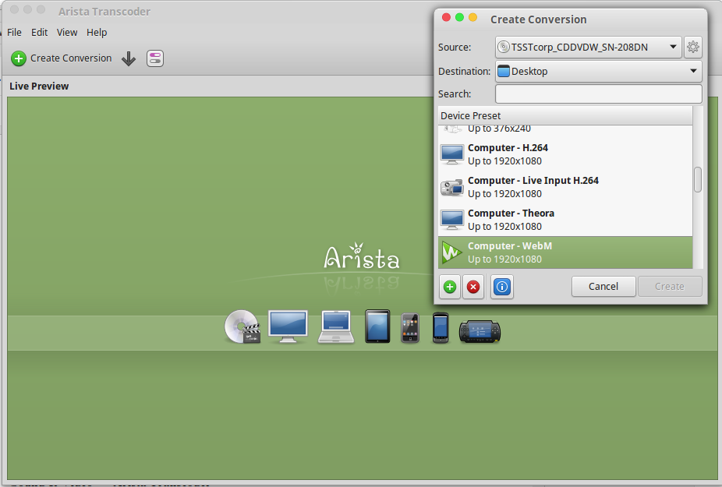Click the red remove preset icon
The height and width of the screenshot is (487, 722).
click(x=473, y=287)
